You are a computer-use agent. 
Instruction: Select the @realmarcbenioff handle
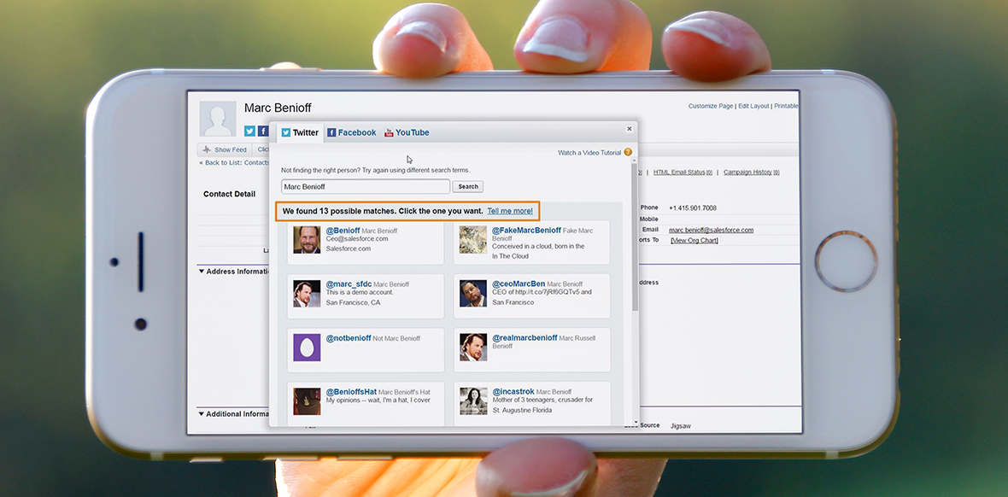[x=525, y=338]
